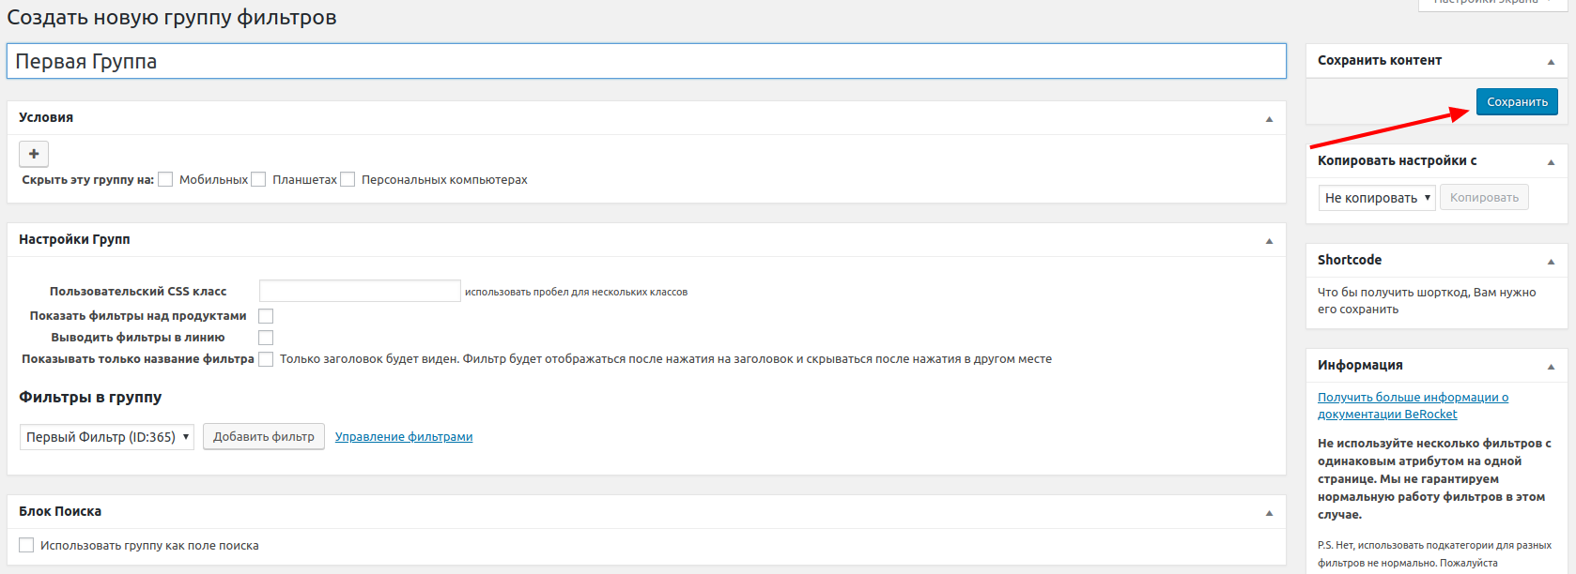Collapse the Блок Поиска panel arrow
The image size is (1576, 574).
[x=1269, y=513]
